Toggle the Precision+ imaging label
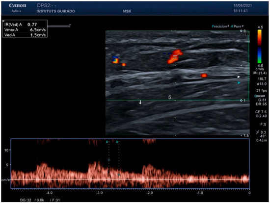This screenshot has height=203, width=270. point(220,26)
